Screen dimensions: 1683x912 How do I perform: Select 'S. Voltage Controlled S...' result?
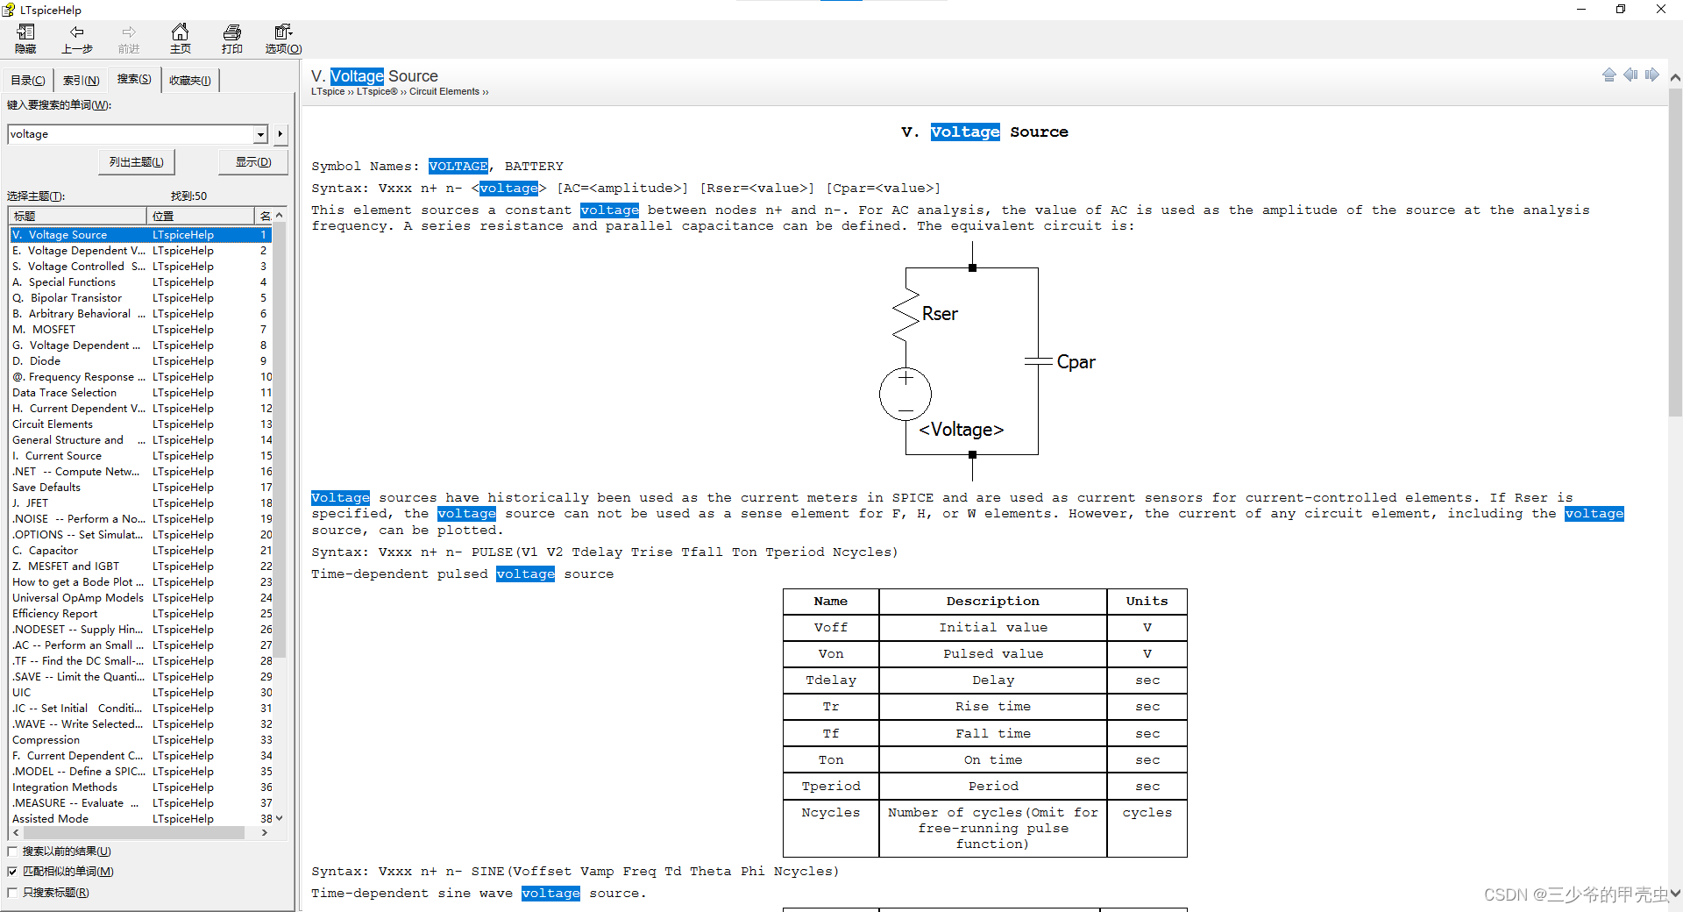click(140, 267)
